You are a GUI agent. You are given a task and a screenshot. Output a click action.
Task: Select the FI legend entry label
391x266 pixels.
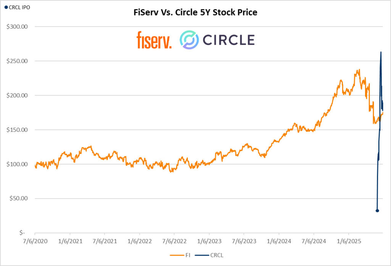point(188,255)
